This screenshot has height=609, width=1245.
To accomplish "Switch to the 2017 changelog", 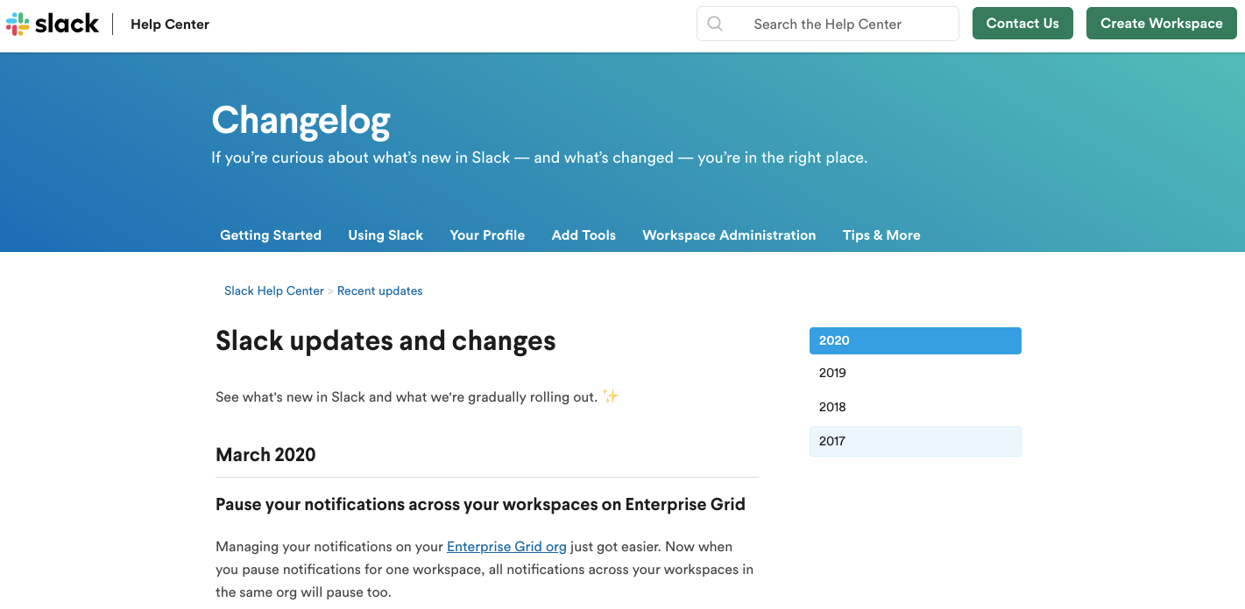I will pyautogui.click(x=916, y=441).
